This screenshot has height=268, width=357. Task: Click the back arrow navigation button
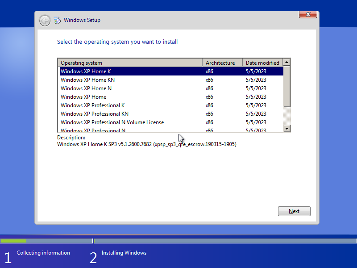coord(45,20)
